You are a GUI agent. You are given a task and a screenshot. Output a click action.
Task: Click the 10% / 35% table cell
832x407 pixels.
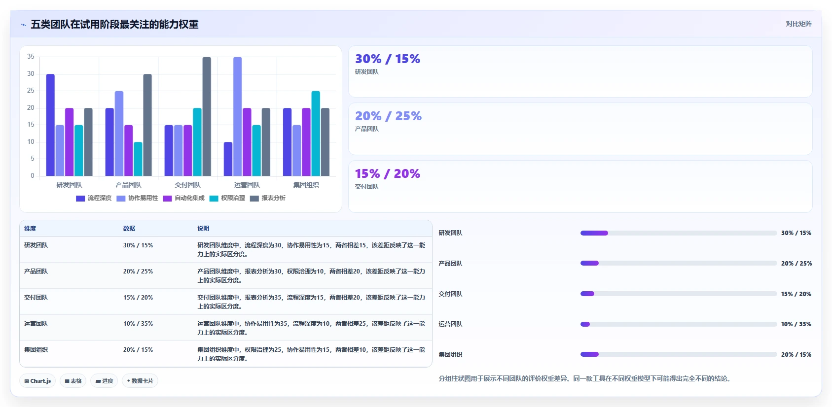[138, 324]
